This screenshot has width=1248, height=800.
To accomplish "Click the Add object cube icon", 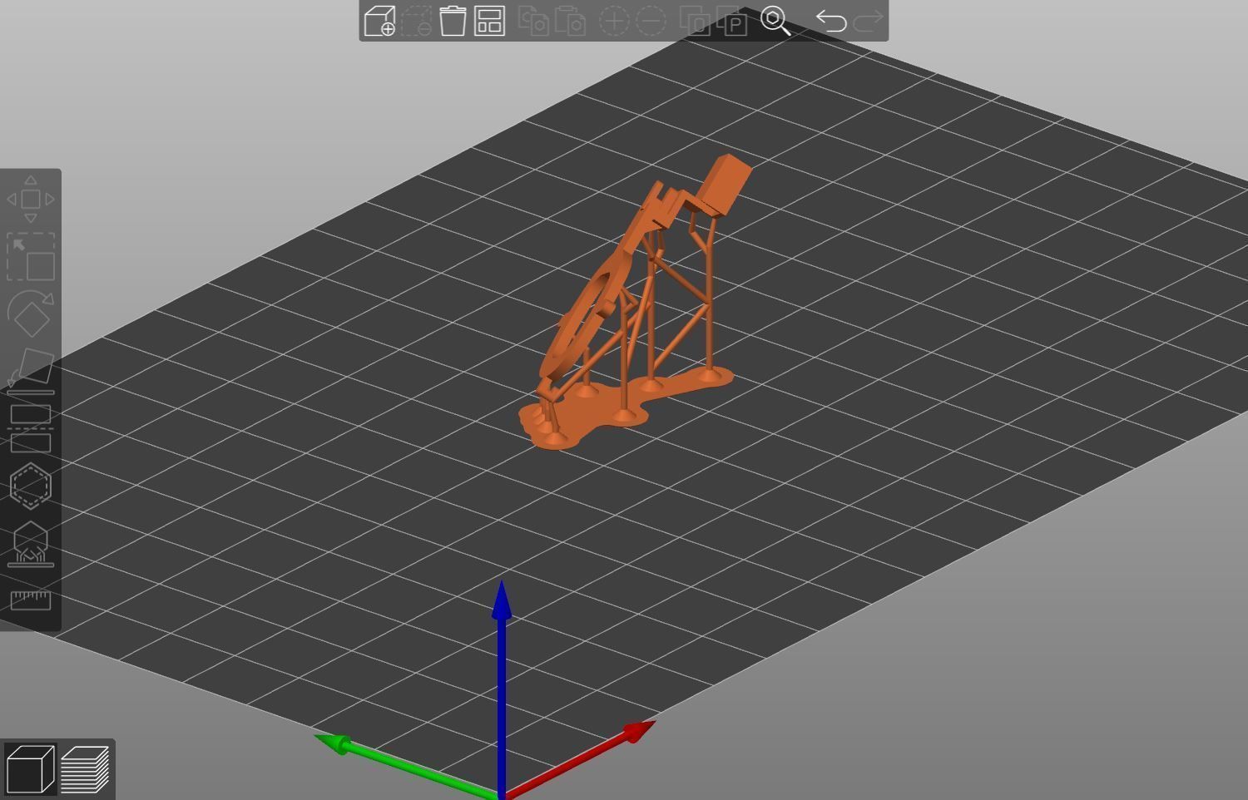I will pos(380,21).
